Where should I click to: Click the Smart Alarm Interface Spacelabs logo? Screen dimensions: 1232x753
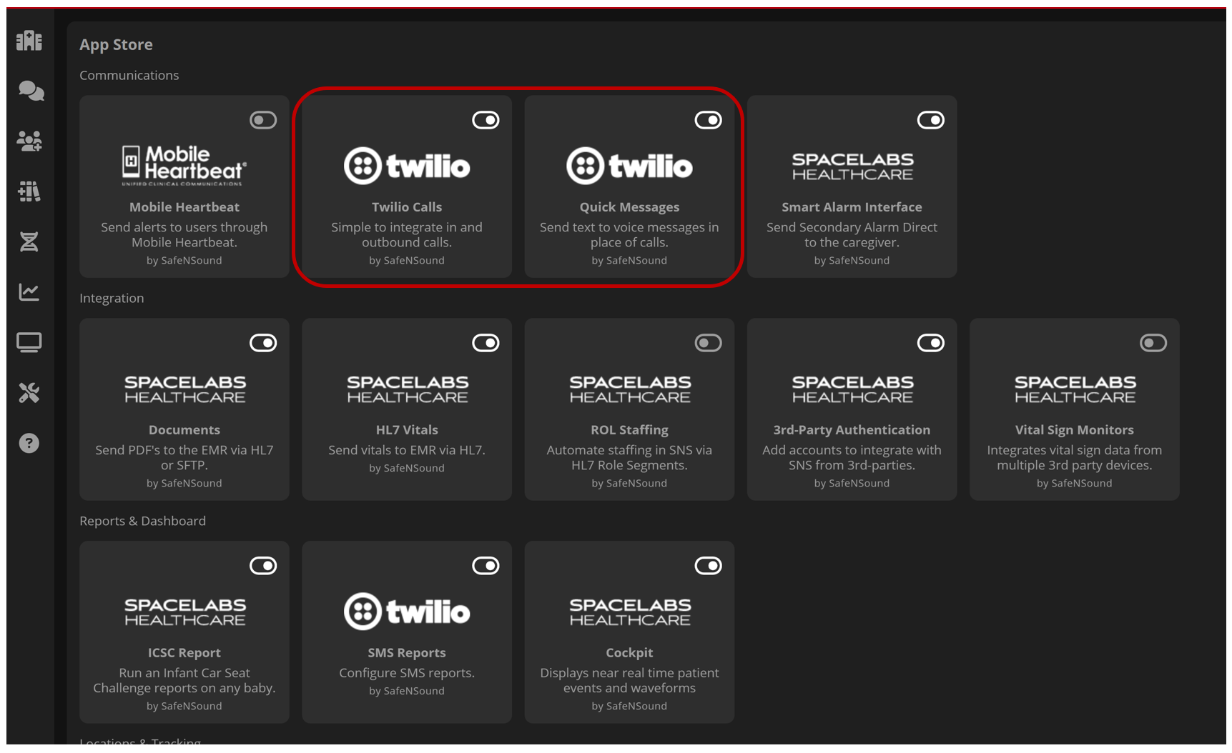click(x=852, y=166)
